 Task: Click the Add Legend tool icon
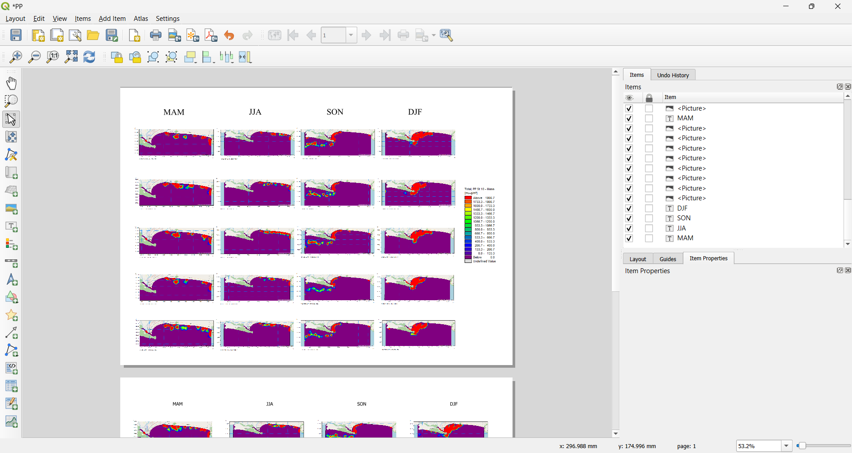pos(12,245)
